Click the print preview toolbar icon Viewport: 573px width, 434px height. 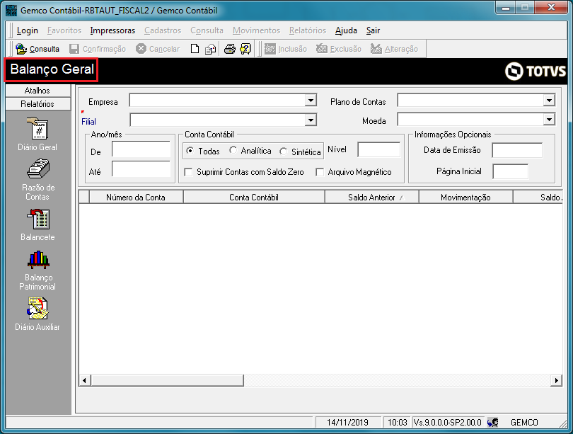tap(210, 49)
